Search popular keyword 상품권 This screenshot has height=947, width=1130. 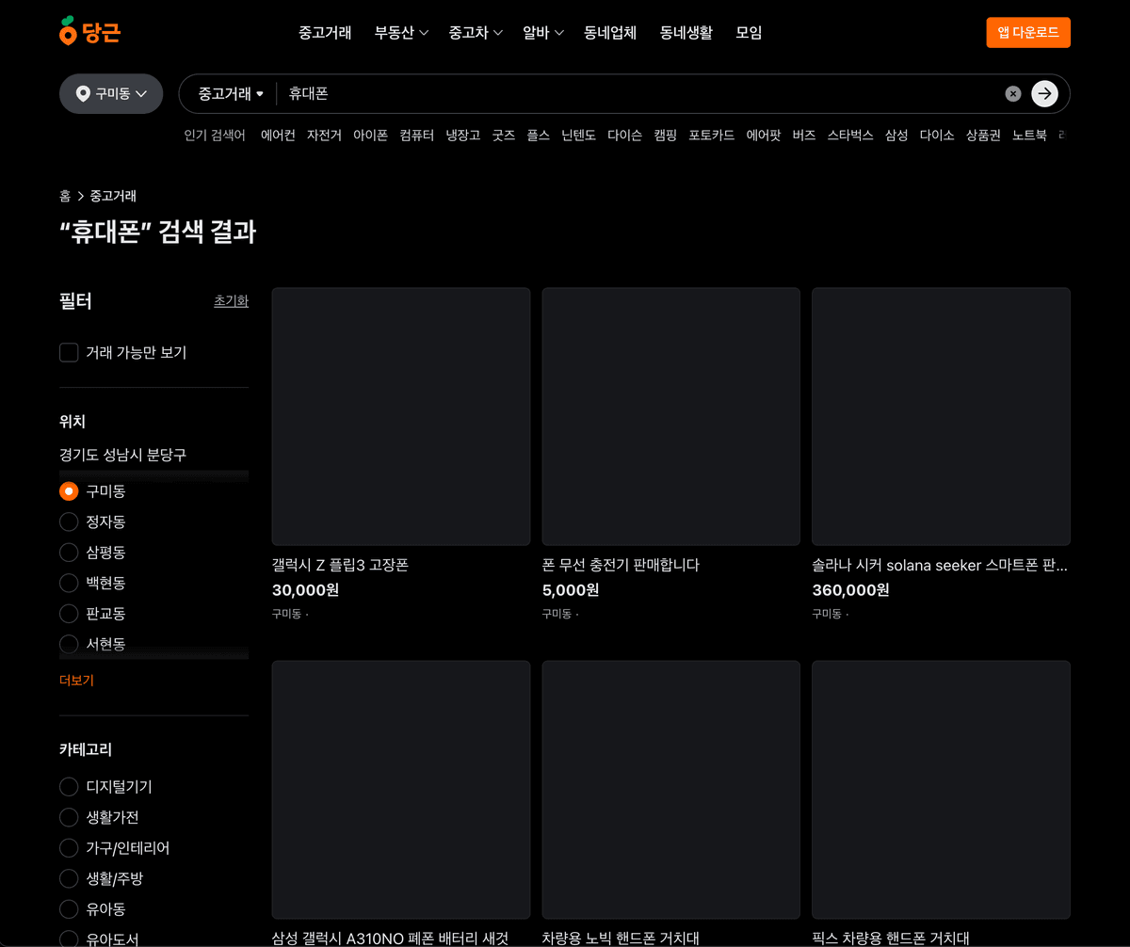click(983, 136)
